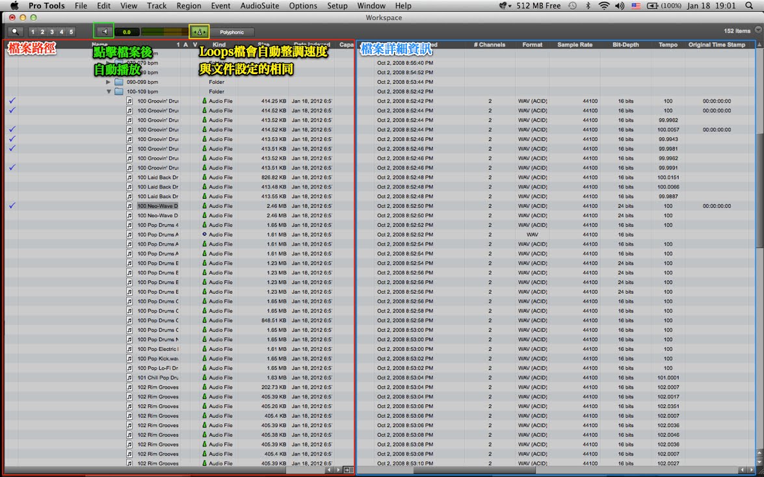Open the Apple menu
The width and height of the screenshot is (764, 477).
point(14,6)
